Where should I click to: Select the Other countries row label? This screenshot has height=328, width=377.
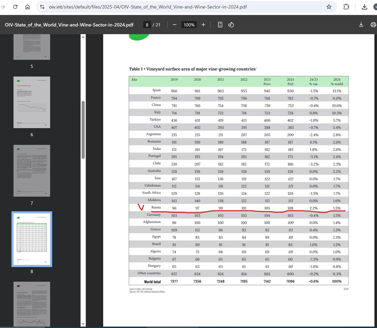pyautogui.click(x=149, y=273)
